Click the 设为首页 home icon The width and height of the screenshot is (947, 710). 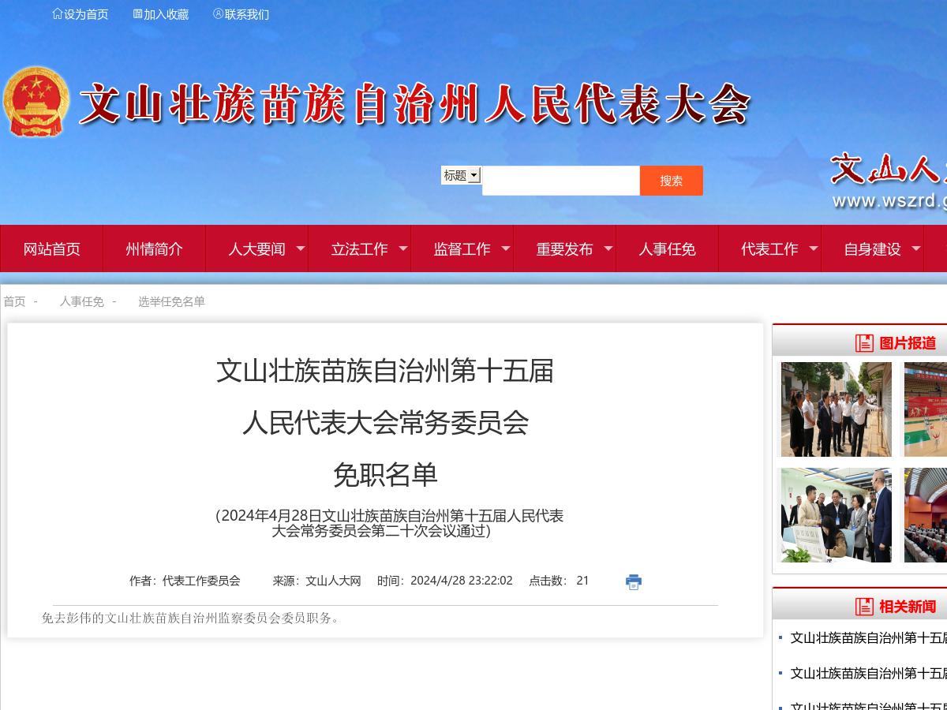[x=57, y=13]
